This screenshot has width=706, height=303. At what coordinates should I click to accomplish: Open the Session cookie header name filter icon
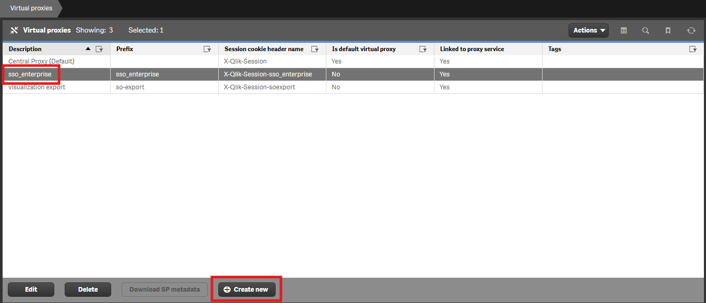(315, 49)
